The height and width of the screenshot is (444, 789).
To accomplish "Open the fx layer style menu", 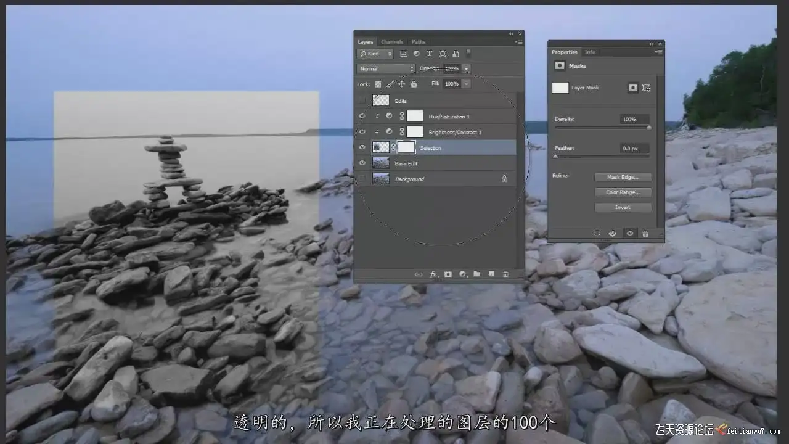I will pos(433,274).
